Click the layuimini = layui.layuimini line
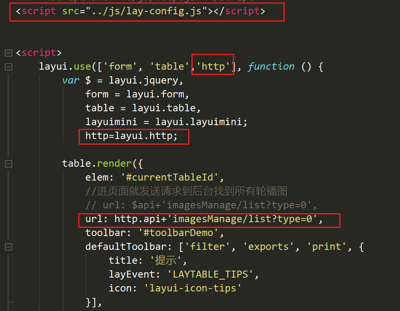 [163, 121]
